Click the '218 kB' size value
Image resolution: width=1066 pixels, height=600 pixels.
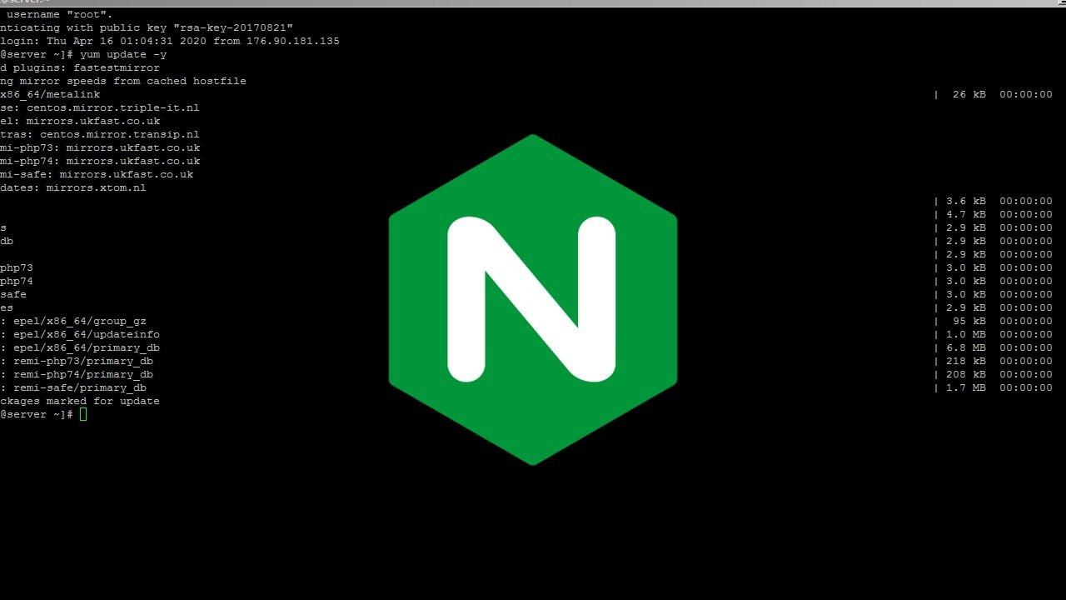[966, 361]
